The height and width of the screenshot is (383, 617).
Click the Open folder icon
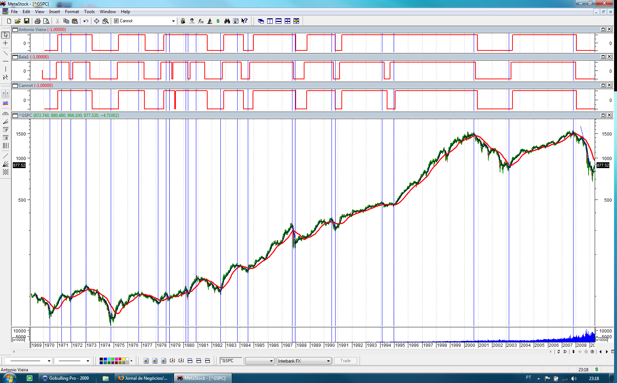(x=18, y=21)
